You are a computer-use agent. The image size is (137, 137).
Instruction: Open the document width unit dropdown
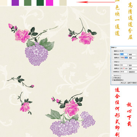[x=133, y=65]
